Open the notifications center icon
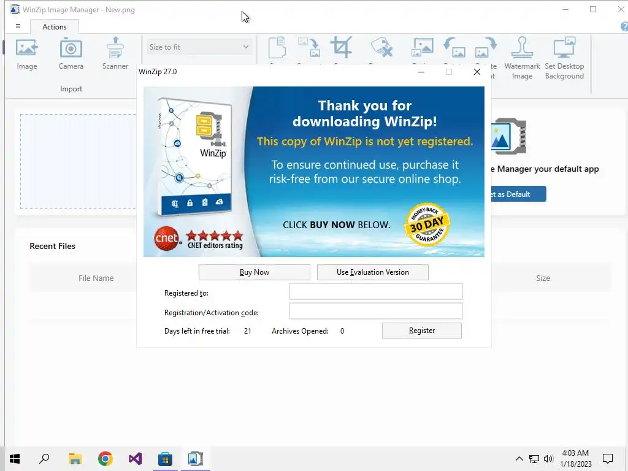This screenshot has height=471, width=628. 608,459
